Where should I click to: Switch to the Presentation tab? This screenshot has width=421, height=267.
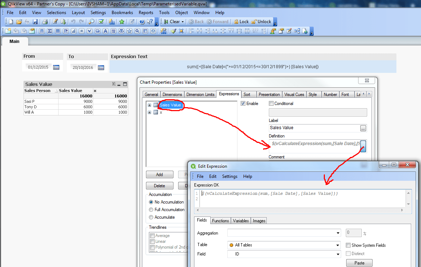tap(269, 95)
